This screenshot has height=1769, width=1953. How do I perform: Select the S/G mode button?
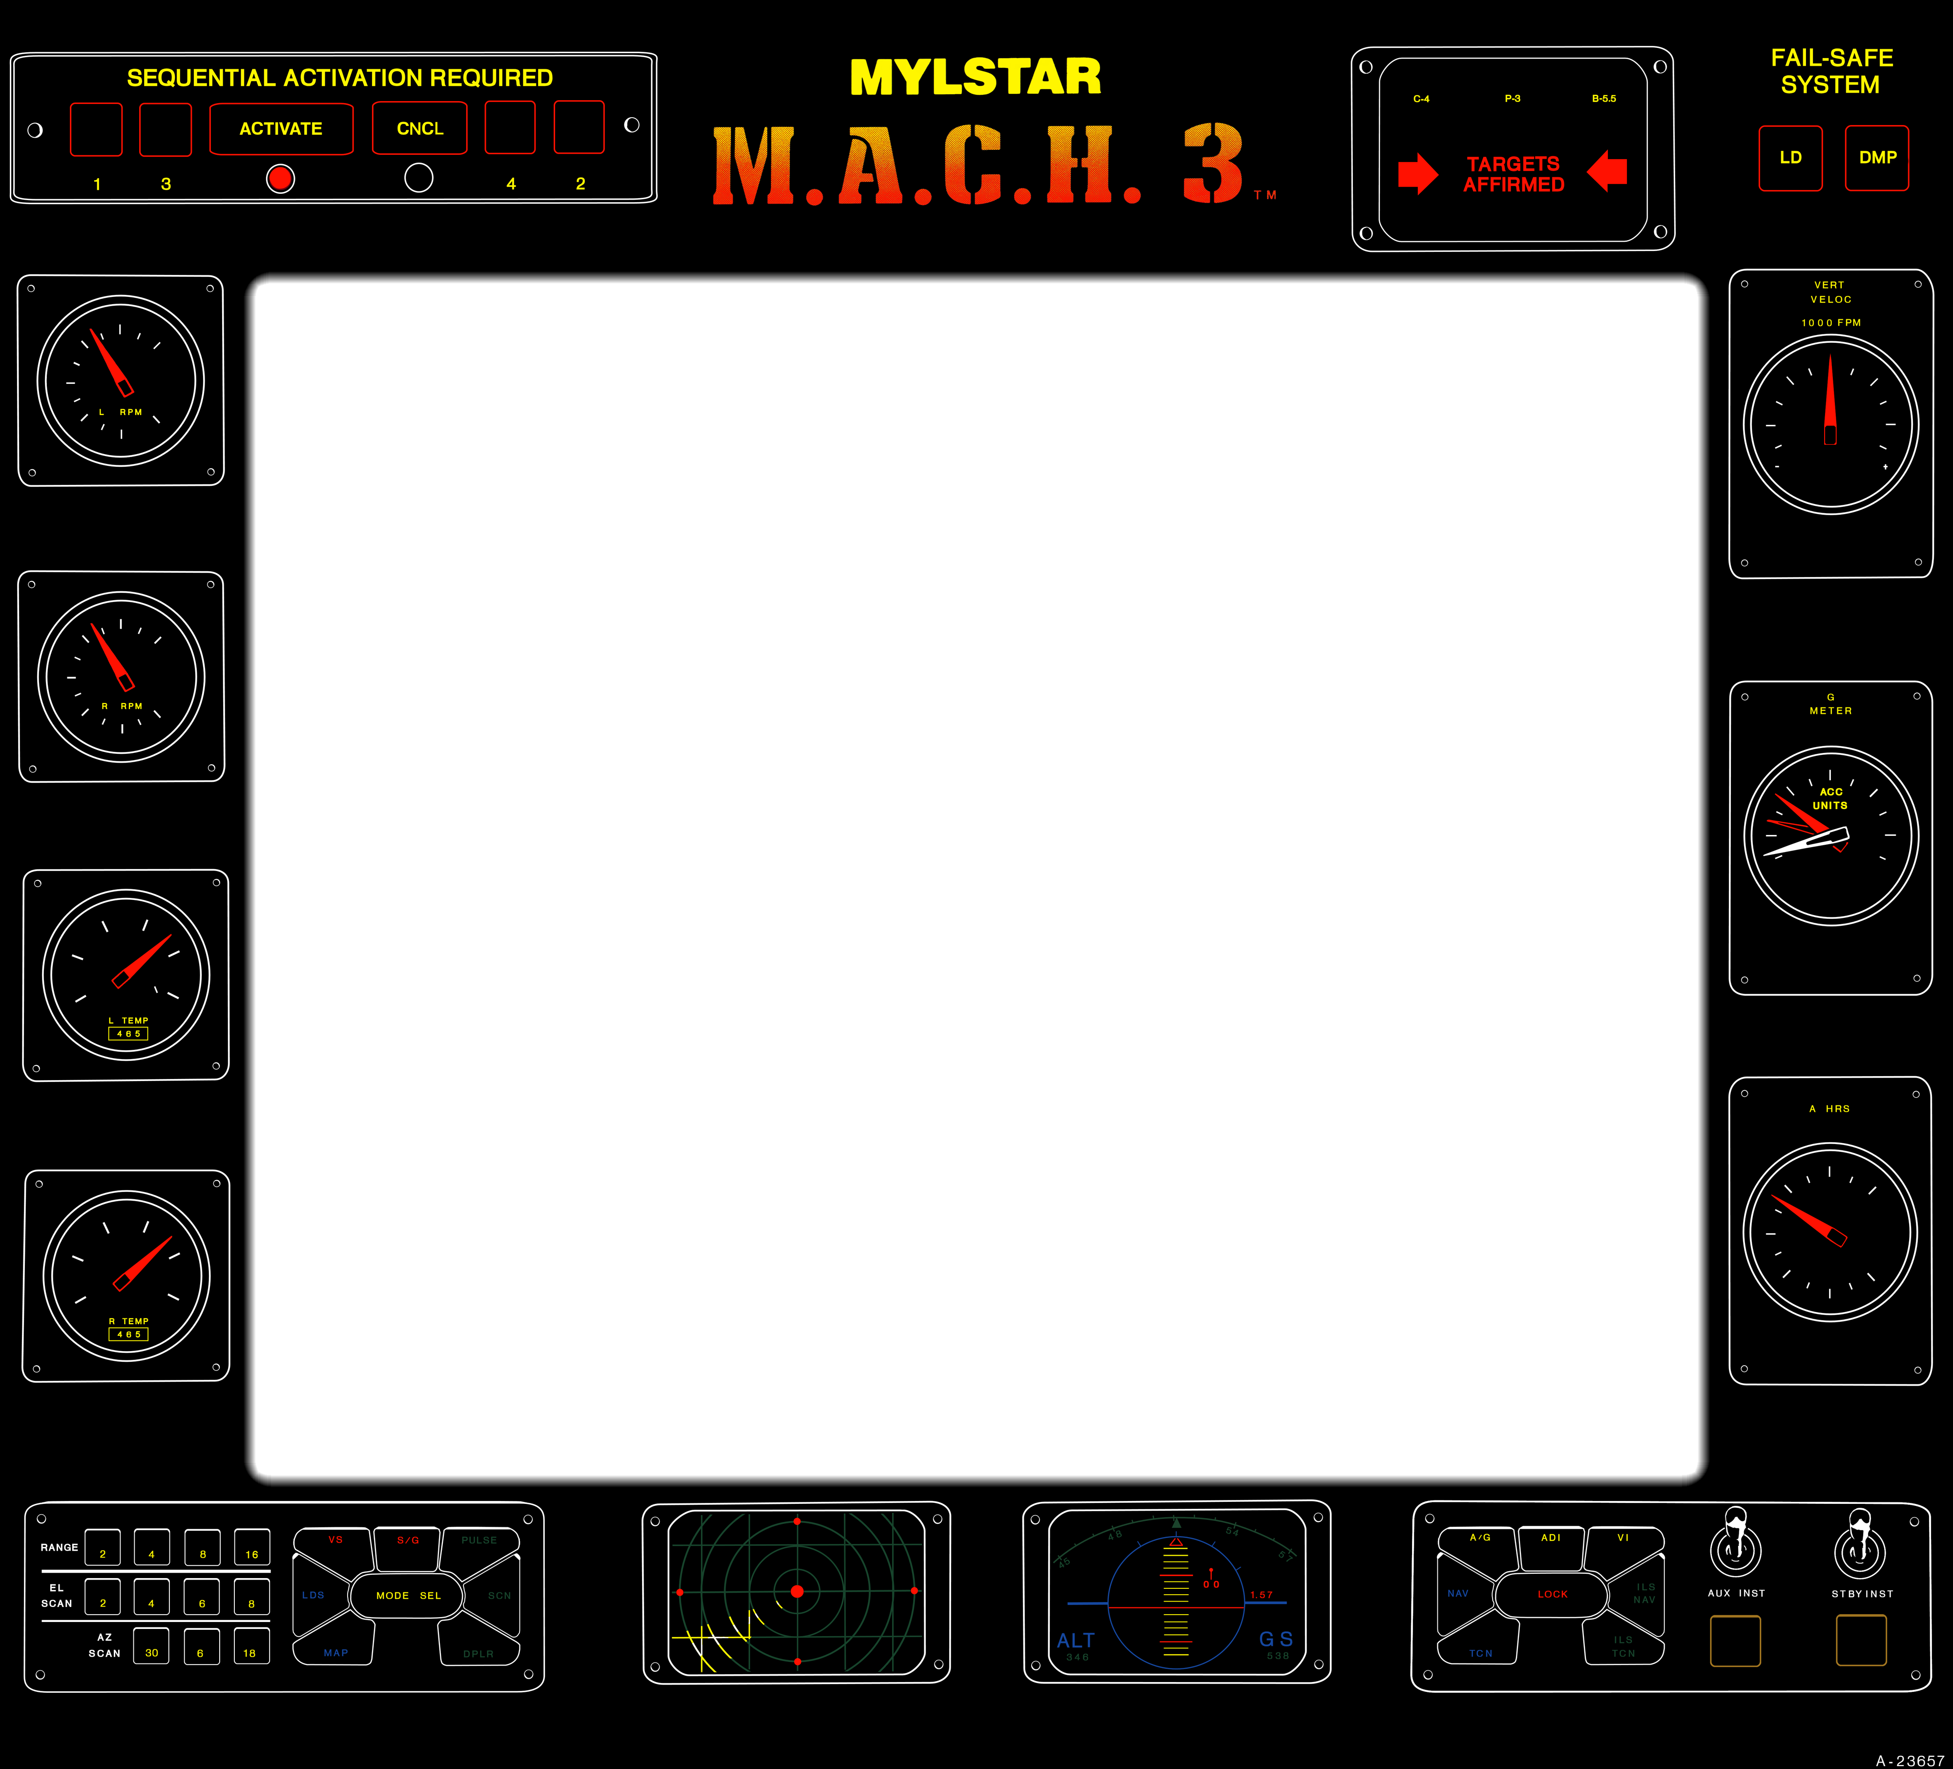[408, 1549]
